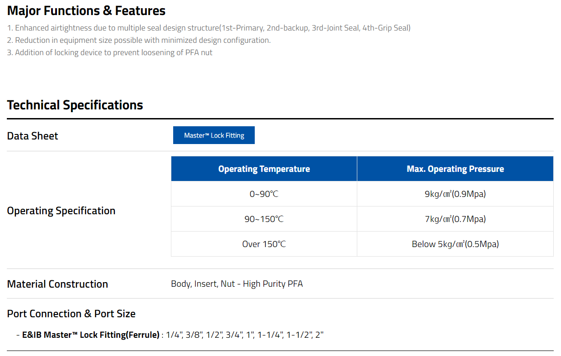Select the Major Functions & Features heading
561x356 pixels.
86,10
